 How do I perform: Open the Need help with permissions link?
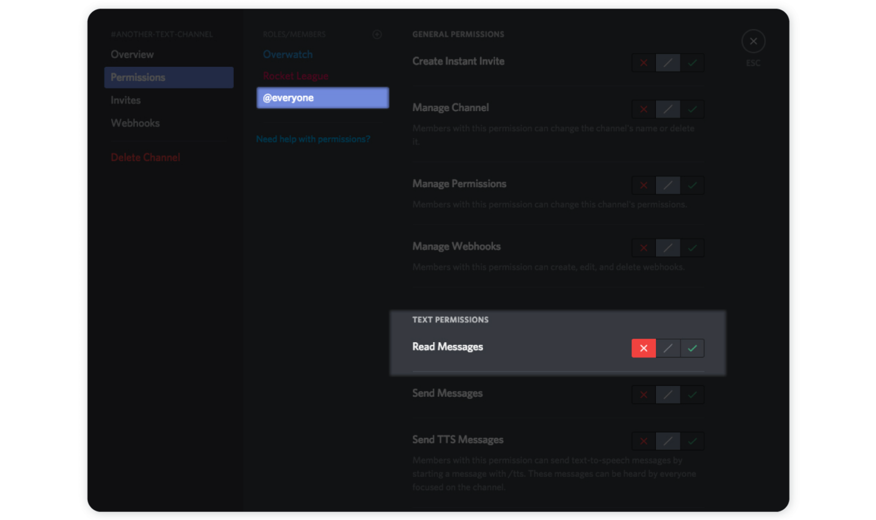tap(313, 139)
